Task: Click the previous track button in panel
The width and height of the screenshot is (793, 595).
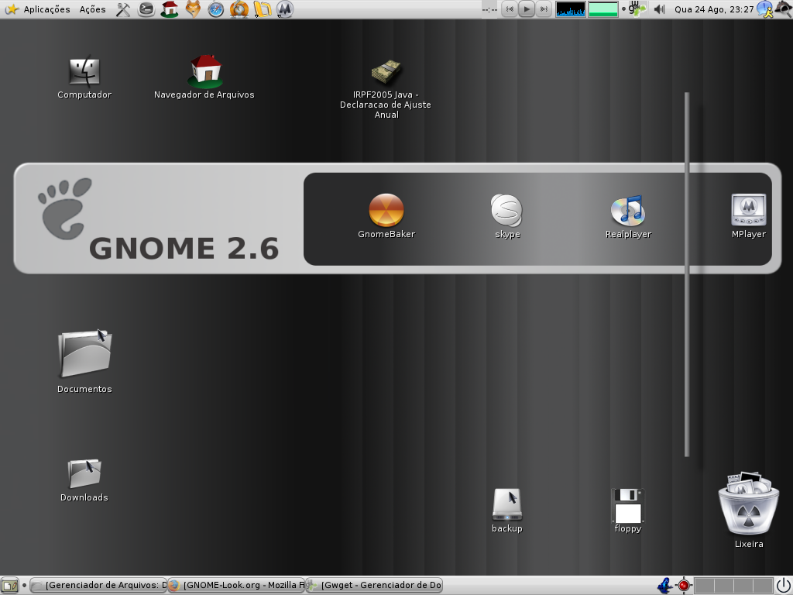Action: click(x=510, y=9)
